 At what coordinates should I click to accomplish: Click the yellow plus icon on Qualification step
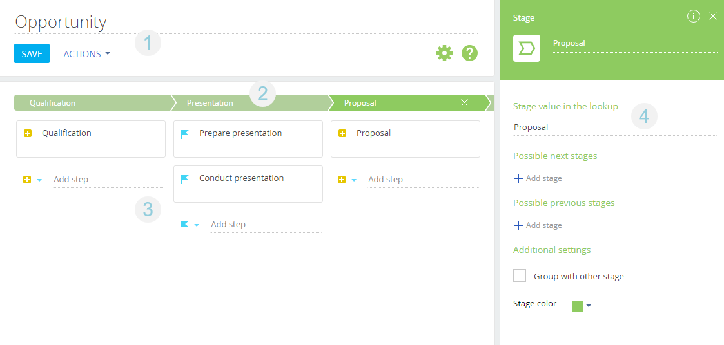coord(28,134)
